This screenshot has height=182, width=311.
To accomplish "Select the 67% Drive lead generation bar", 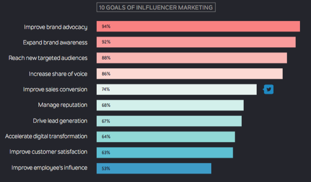I will point(169,121).
